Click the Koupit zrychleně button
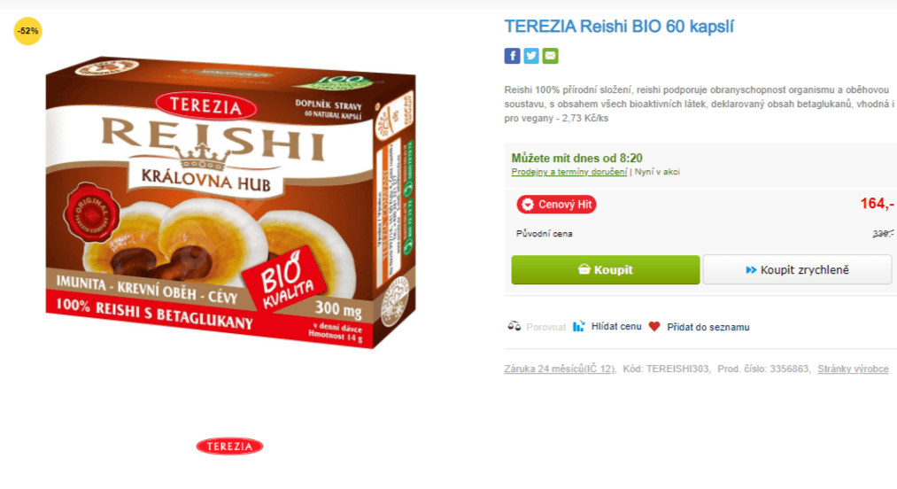 coord(797,269)
